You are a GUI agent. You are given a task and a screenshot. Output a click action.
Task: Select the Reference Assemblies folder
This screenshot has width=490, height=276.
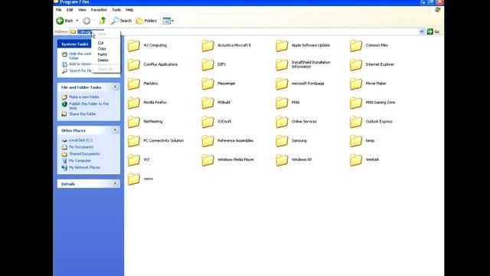[x=227, y=141]
